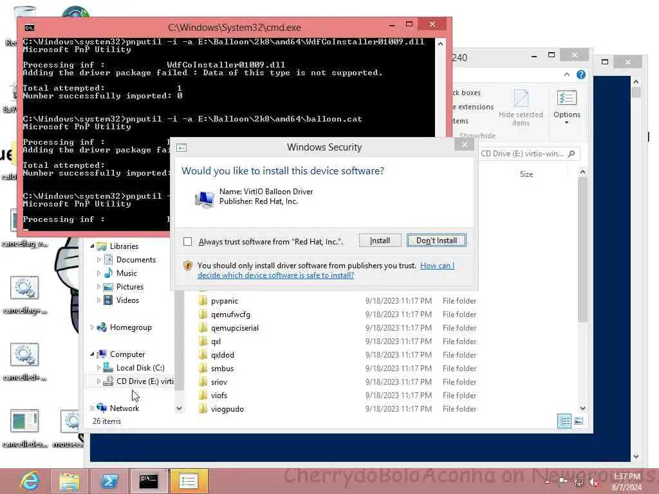Expand the Local Disk (C:) node
Viewport: 659px width, 494px height.
coord(98,367)
